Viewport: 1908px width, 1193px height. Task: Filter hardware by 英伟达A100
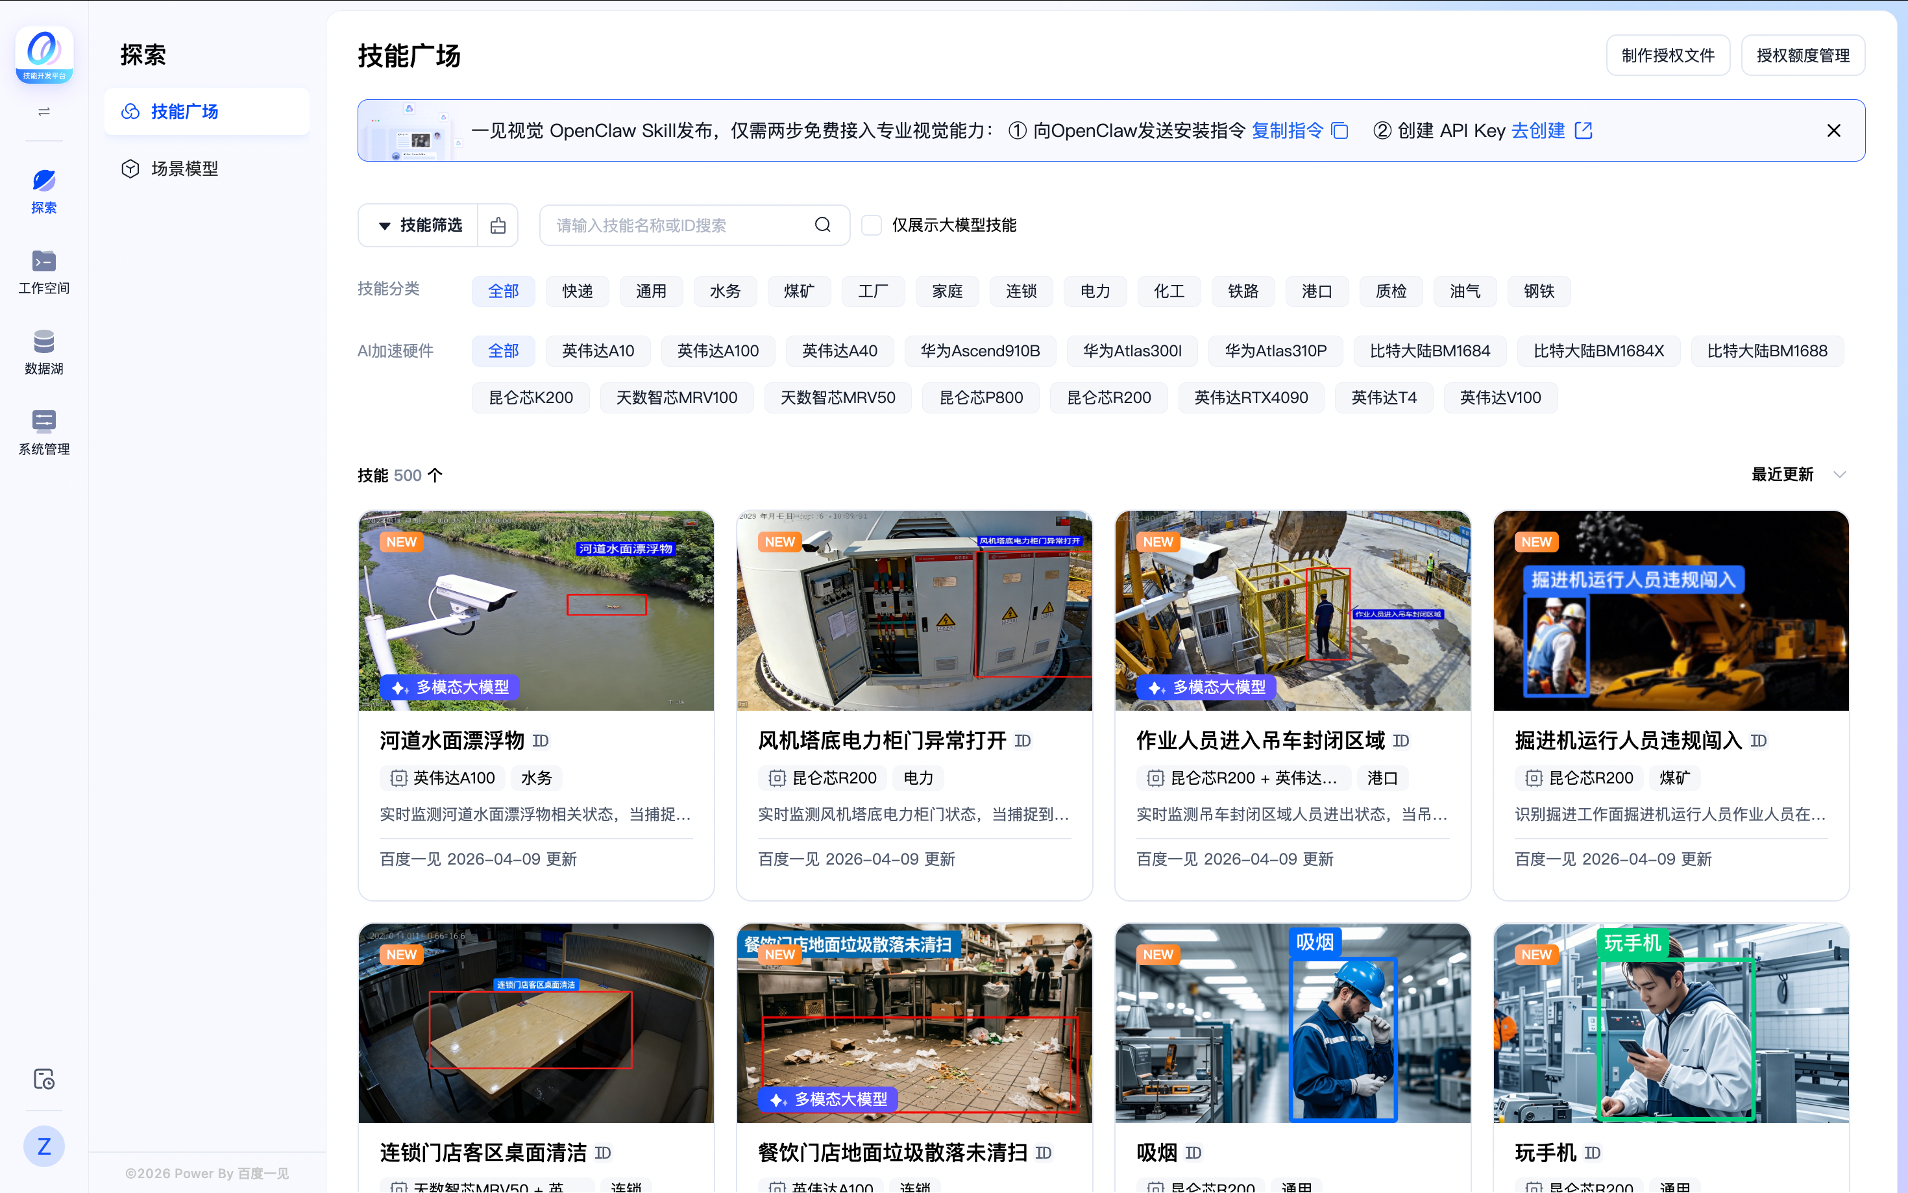pos(718,351)
